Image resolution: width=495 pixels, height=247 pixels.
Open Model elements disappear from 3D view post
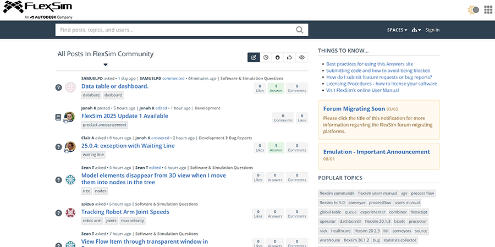[x=154, y=179]
